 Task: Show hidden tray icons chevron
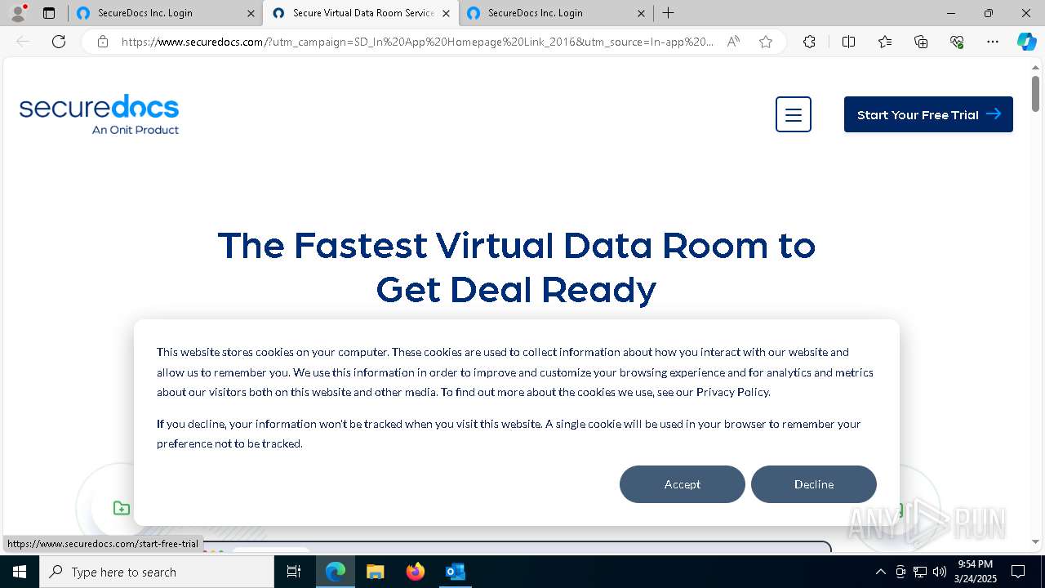(x=880, y=572)
